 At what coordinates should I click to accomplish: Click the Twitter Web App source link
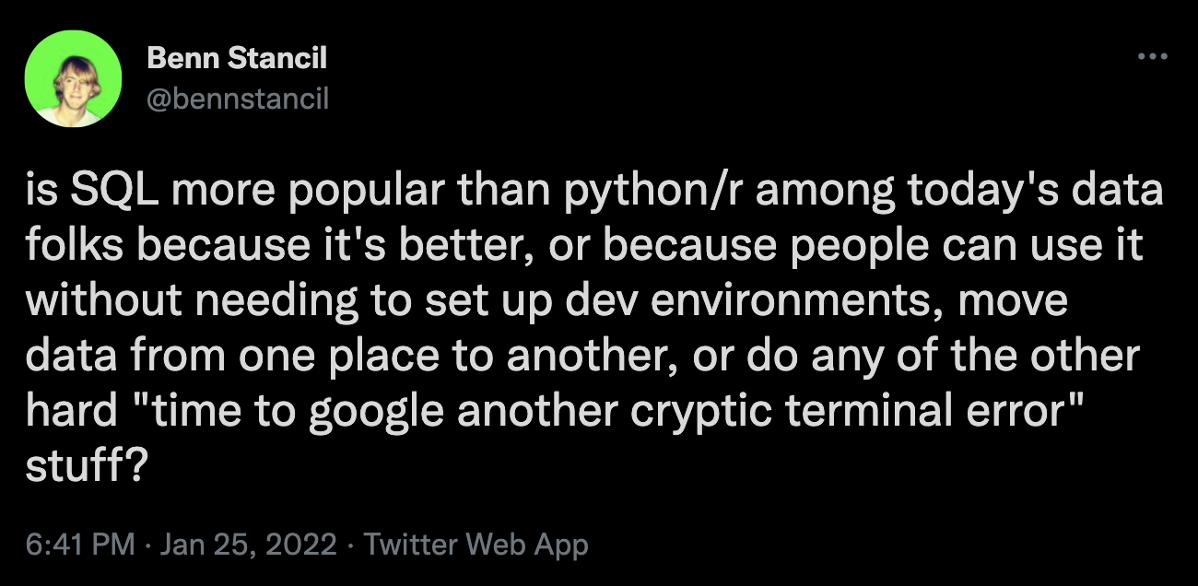pyautogui.click(x=476, y=544)
